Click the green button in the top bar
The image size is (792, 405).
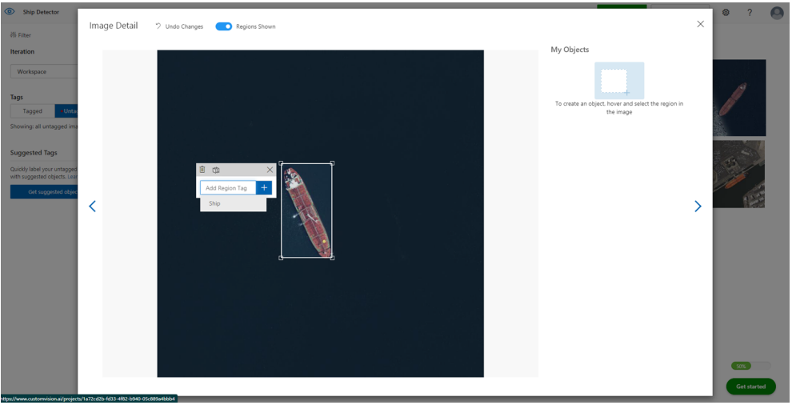pyautogui.click(x=622, y=6)
